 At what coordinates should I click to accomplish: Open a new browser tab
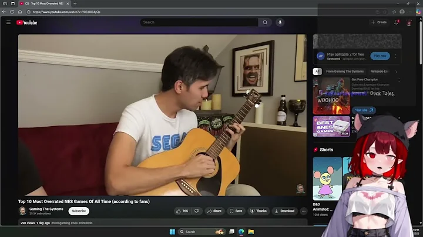(x=75, y=4)
